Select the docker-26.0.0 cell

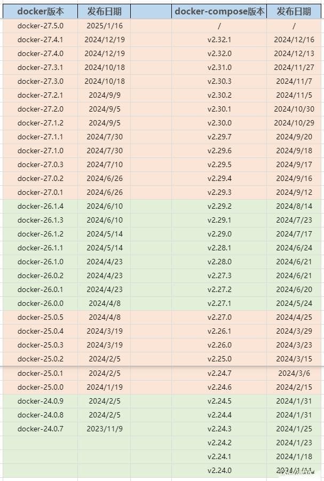click(40, 303)
